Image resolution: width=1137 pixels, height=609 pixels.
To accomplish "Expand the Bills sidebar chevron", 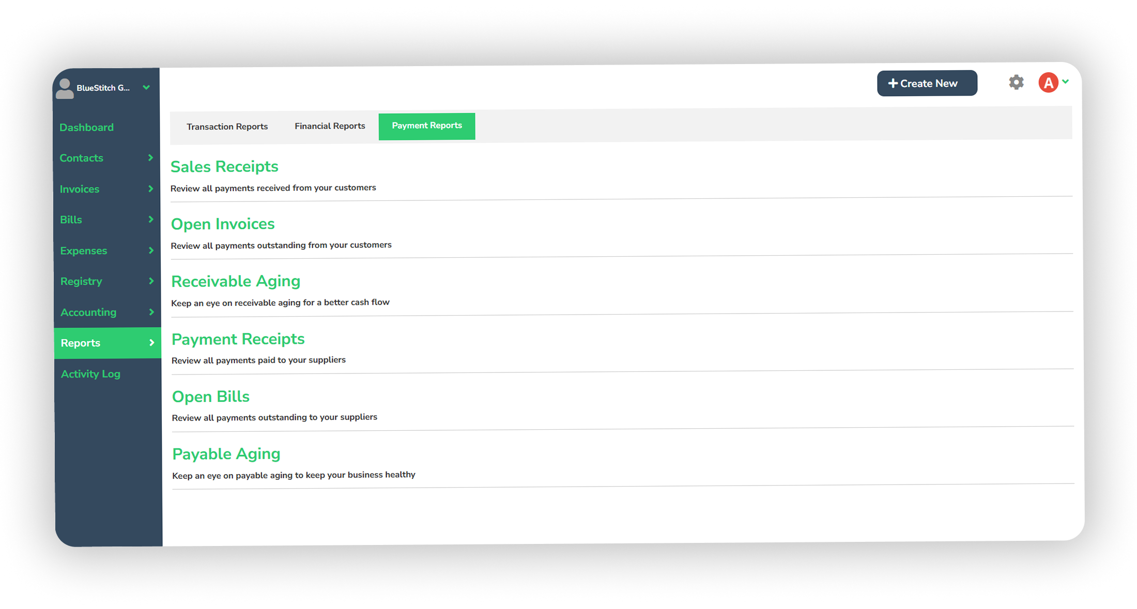I will tap(151, 220).
